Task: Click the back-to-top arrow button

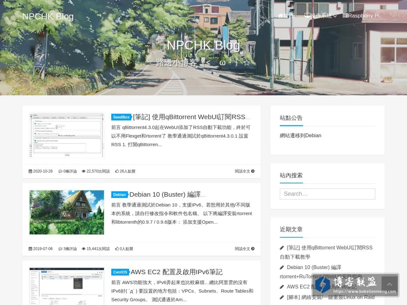Action: click(x=389, y=285)
